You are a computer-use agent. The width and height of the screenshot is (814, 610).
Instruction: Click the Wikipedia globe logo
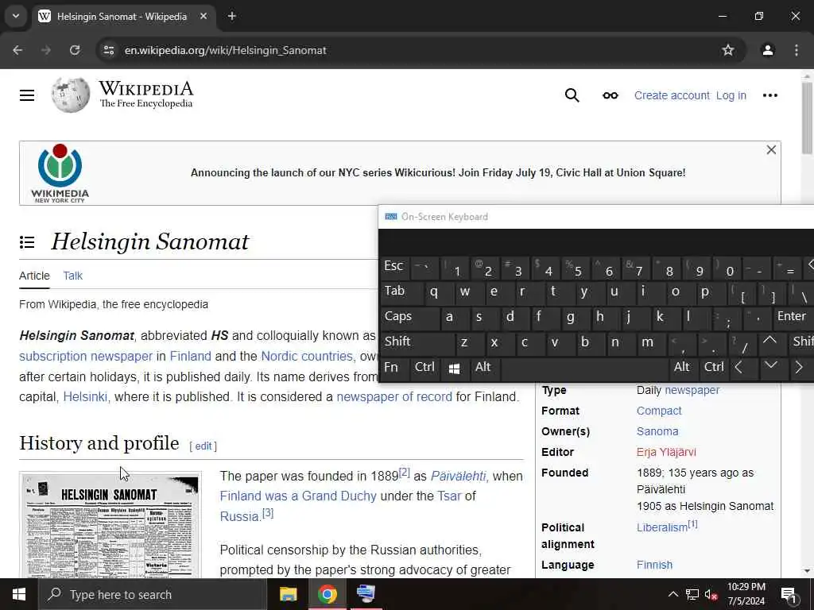[71, 95]
